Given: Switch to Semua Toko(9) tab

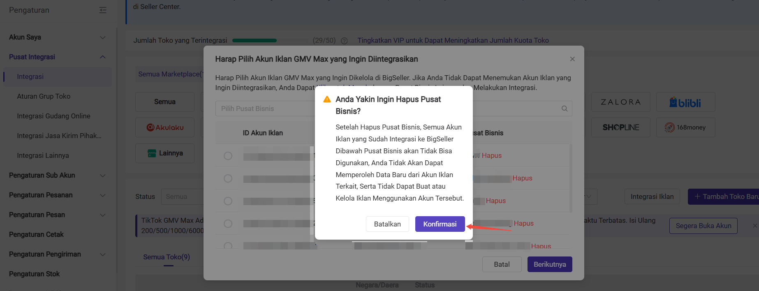Looking at the screenshot, I should pyautogui.click(x=167, y=257).
